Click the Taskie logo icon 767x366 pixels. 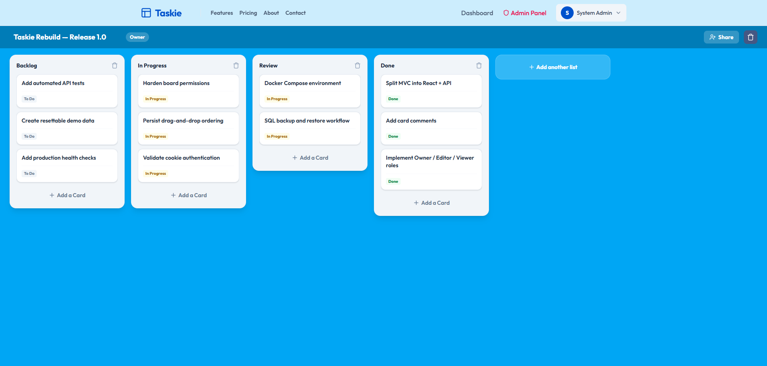pos(146,13)
